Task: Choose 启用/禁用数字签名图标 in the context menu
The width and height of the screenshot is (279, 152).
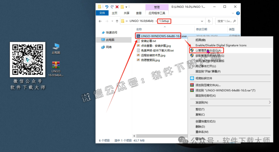Action: [231, 61]
